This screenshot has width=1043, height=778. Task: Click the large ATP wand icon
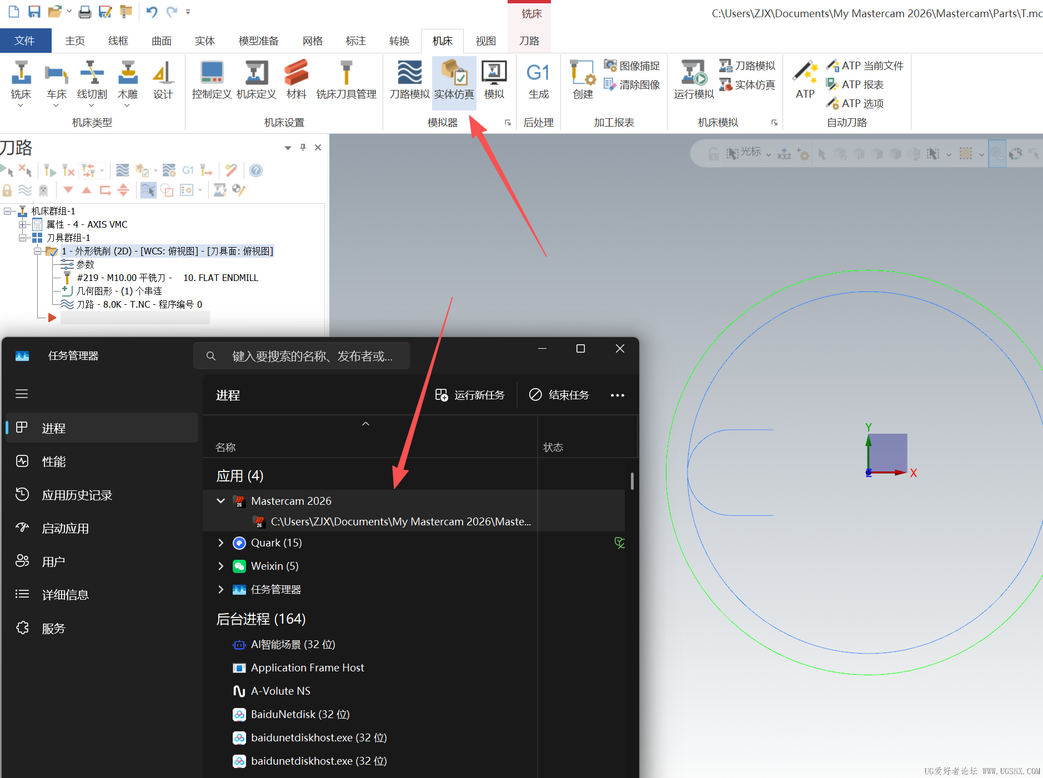point(805,80)
